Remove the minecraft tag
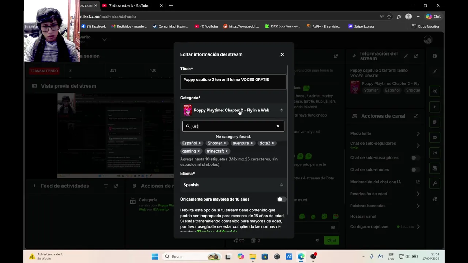This screenshot has height=263, width=468. click(x=227, y=151)
